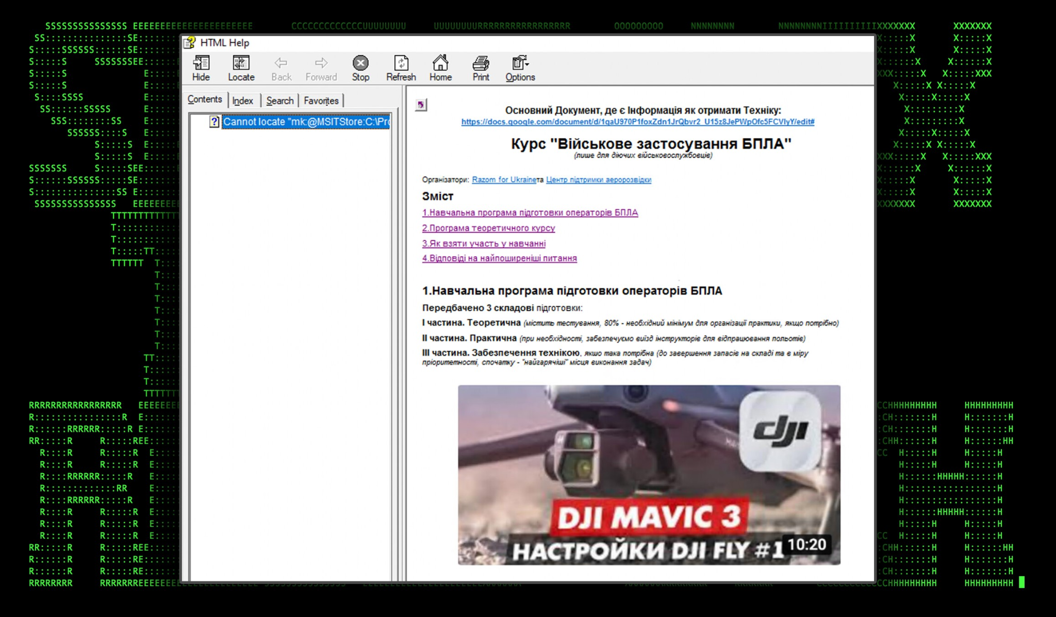This screenshot has height=617, width=1056.
Task: Click the DJI Mavic 3 video thumbnail
Action: (x=649, y=474)
